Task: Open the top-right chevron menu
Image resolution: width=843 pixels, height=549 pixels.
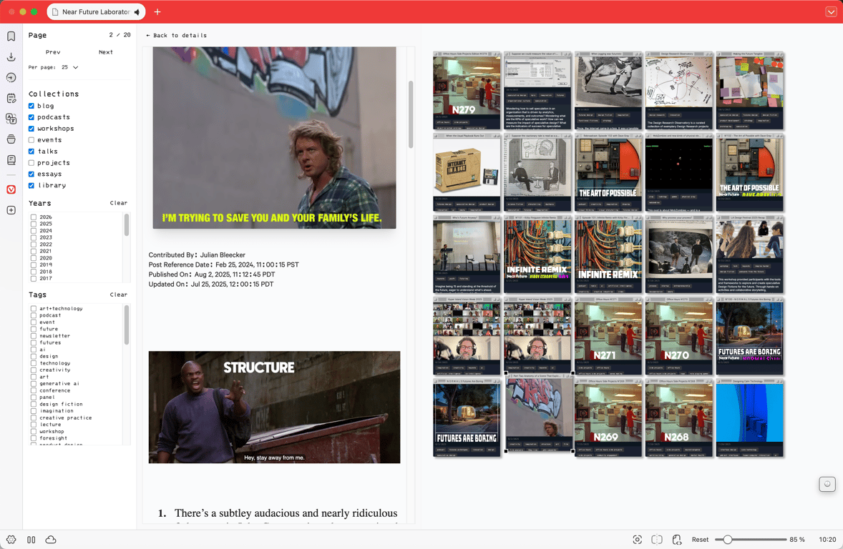Action: tap(831, 12)
